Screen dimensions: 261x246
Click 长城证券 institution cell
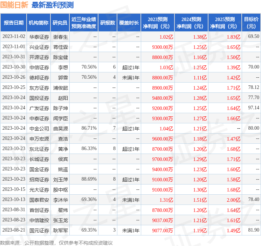pyautogui.click(x=39, y=159)
